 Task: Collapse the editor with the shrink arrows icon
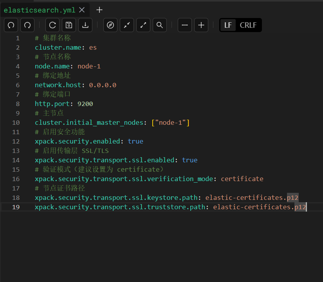click(127, 25)
